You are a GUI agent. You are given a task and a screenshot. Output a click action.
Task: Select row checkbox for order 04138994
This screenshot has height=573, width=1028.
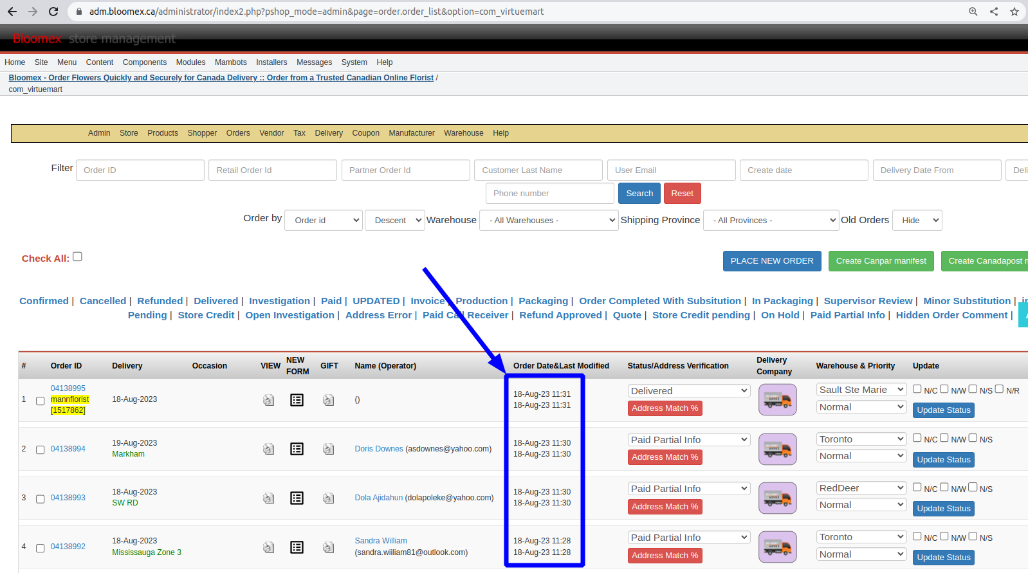(x=40, y=450)
